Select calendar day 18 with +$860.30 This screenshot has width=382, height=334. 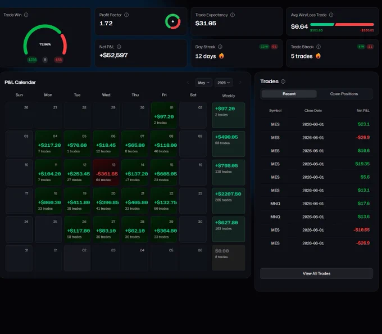[x=48, y=201]
